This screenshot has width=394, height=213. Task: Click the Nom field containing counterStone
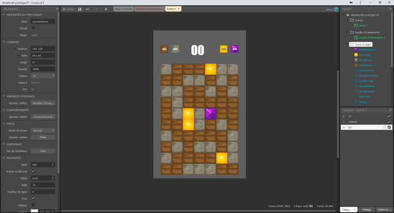coord(43,22)
